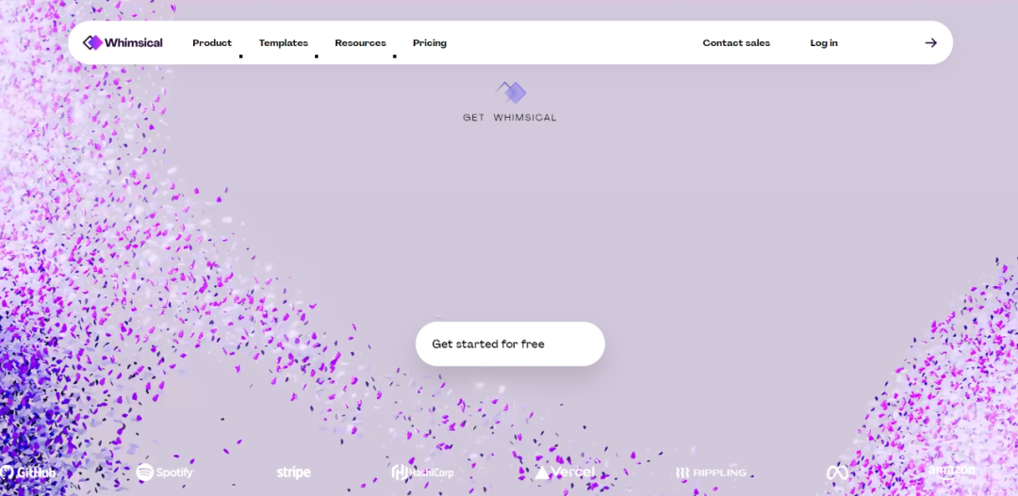
Task: Open the Contact sales link
Action: pyautogui.click(x=736, y=42)
